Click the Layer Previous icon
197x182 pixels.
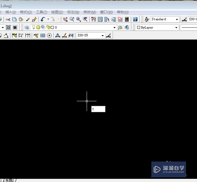[x=127, y=27]
